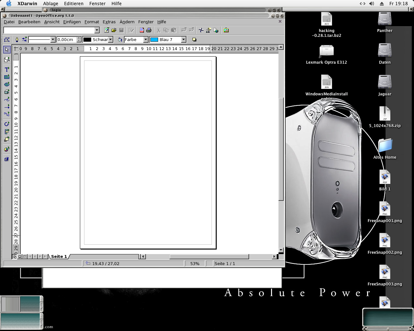Open the Format menu

click(x=92, y=22)
